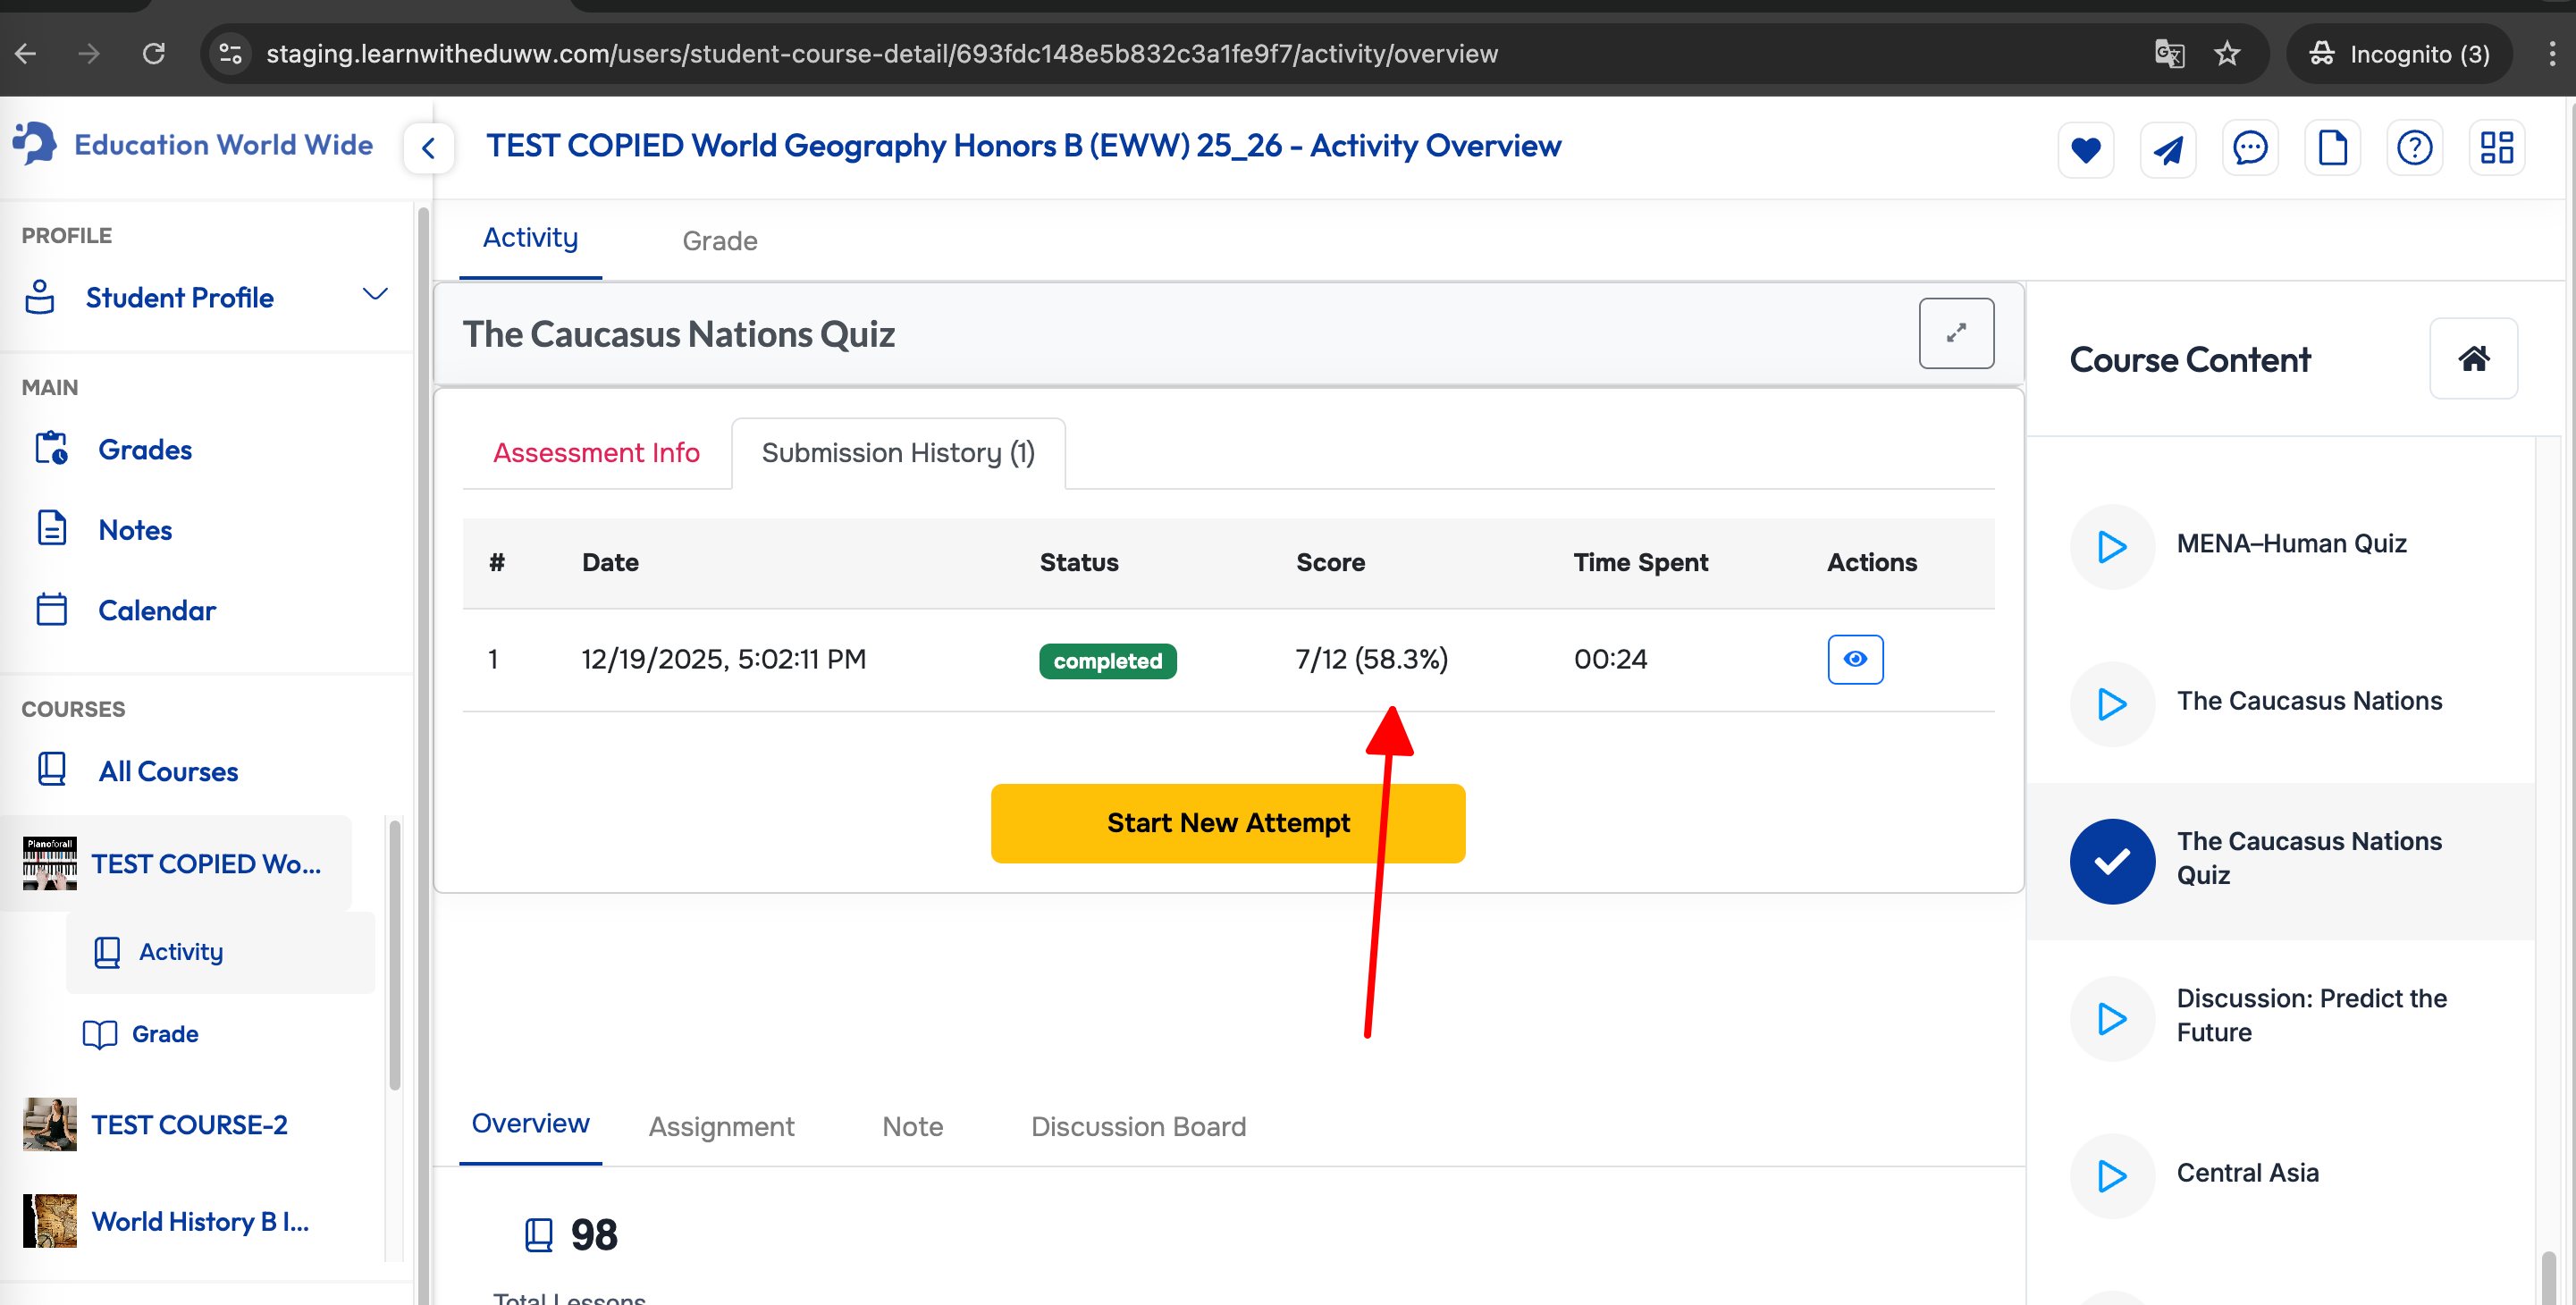Expand the quiz panel to fullscreen

pos(1955,333)
